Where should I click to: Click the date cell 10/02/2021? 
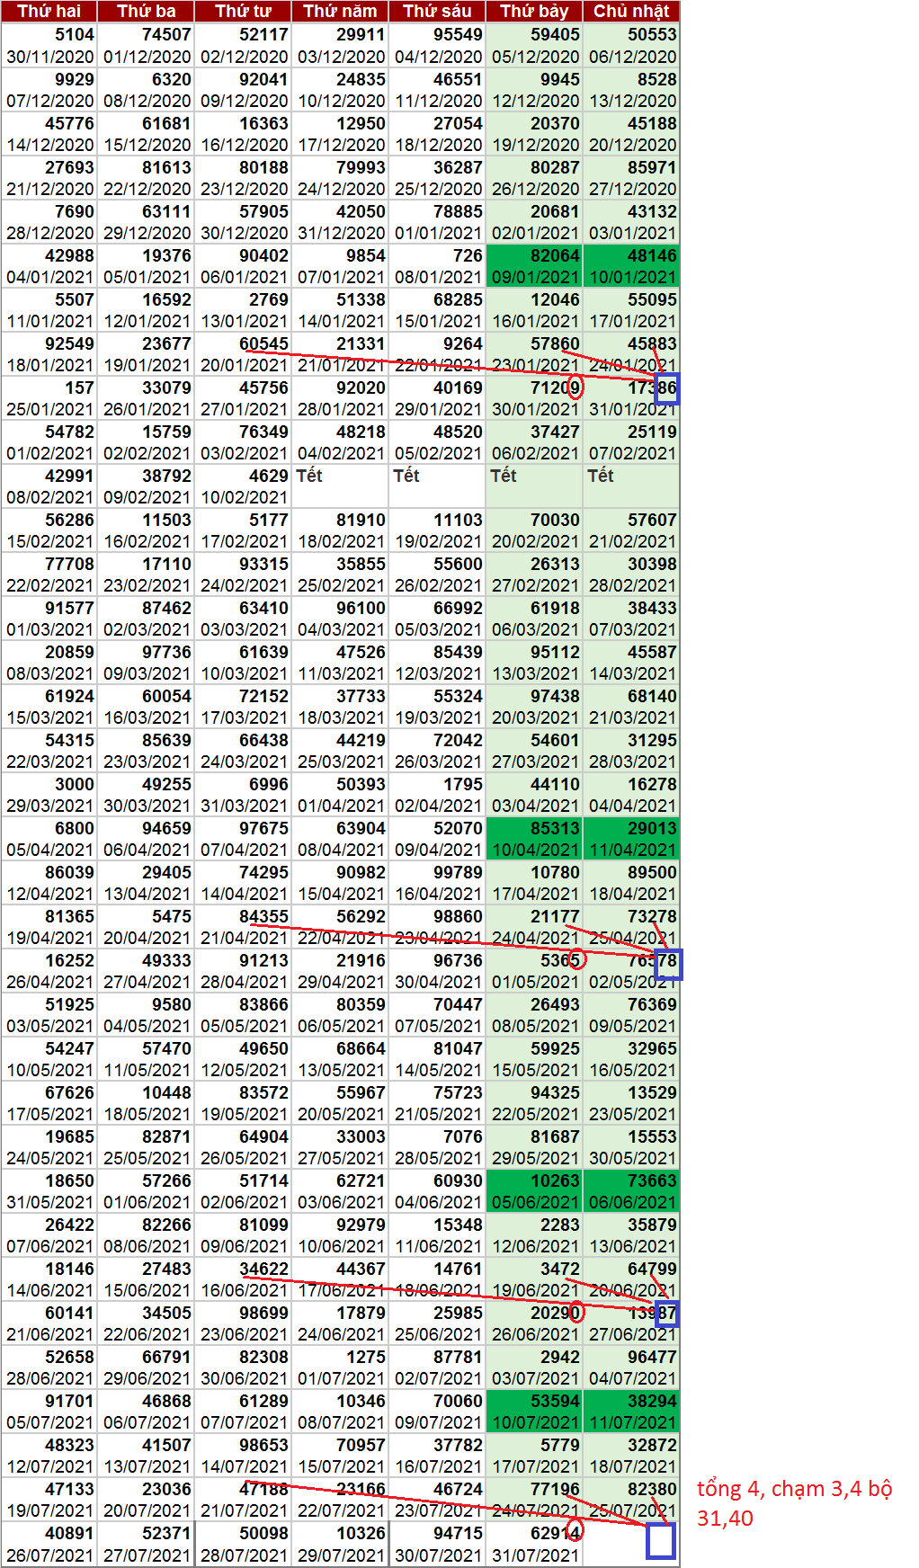pos(244,497)
